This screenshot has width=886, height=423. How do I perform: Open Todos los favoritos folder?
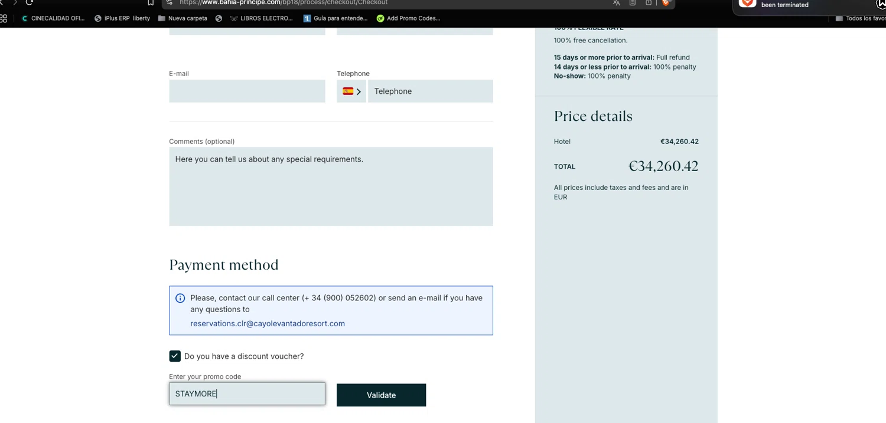[x=861, y=18]
